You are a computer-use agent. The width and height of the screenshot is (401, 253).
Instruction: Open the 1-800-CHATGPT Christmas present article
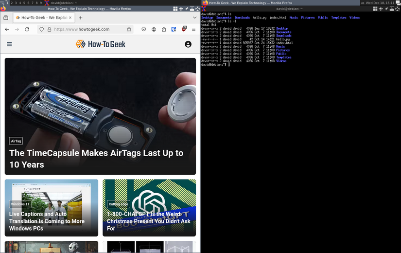pyautogui.click(x=149, y=221)
